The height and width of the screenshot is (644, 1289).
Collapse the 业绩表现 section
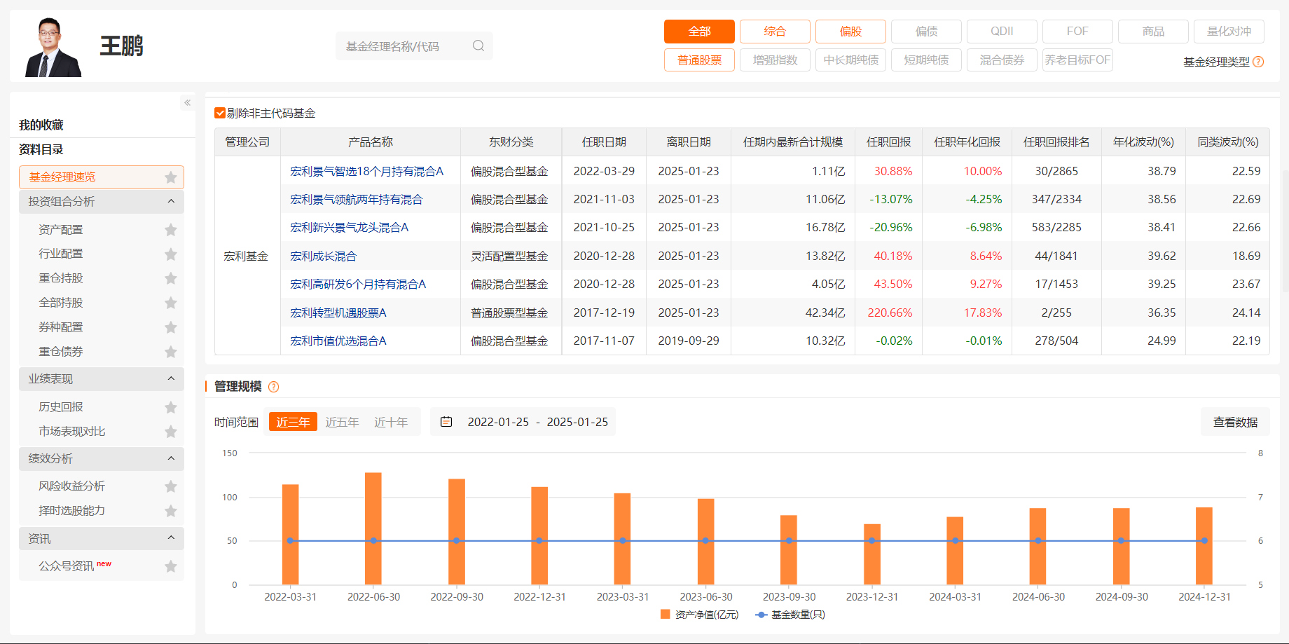click(171, 379)
